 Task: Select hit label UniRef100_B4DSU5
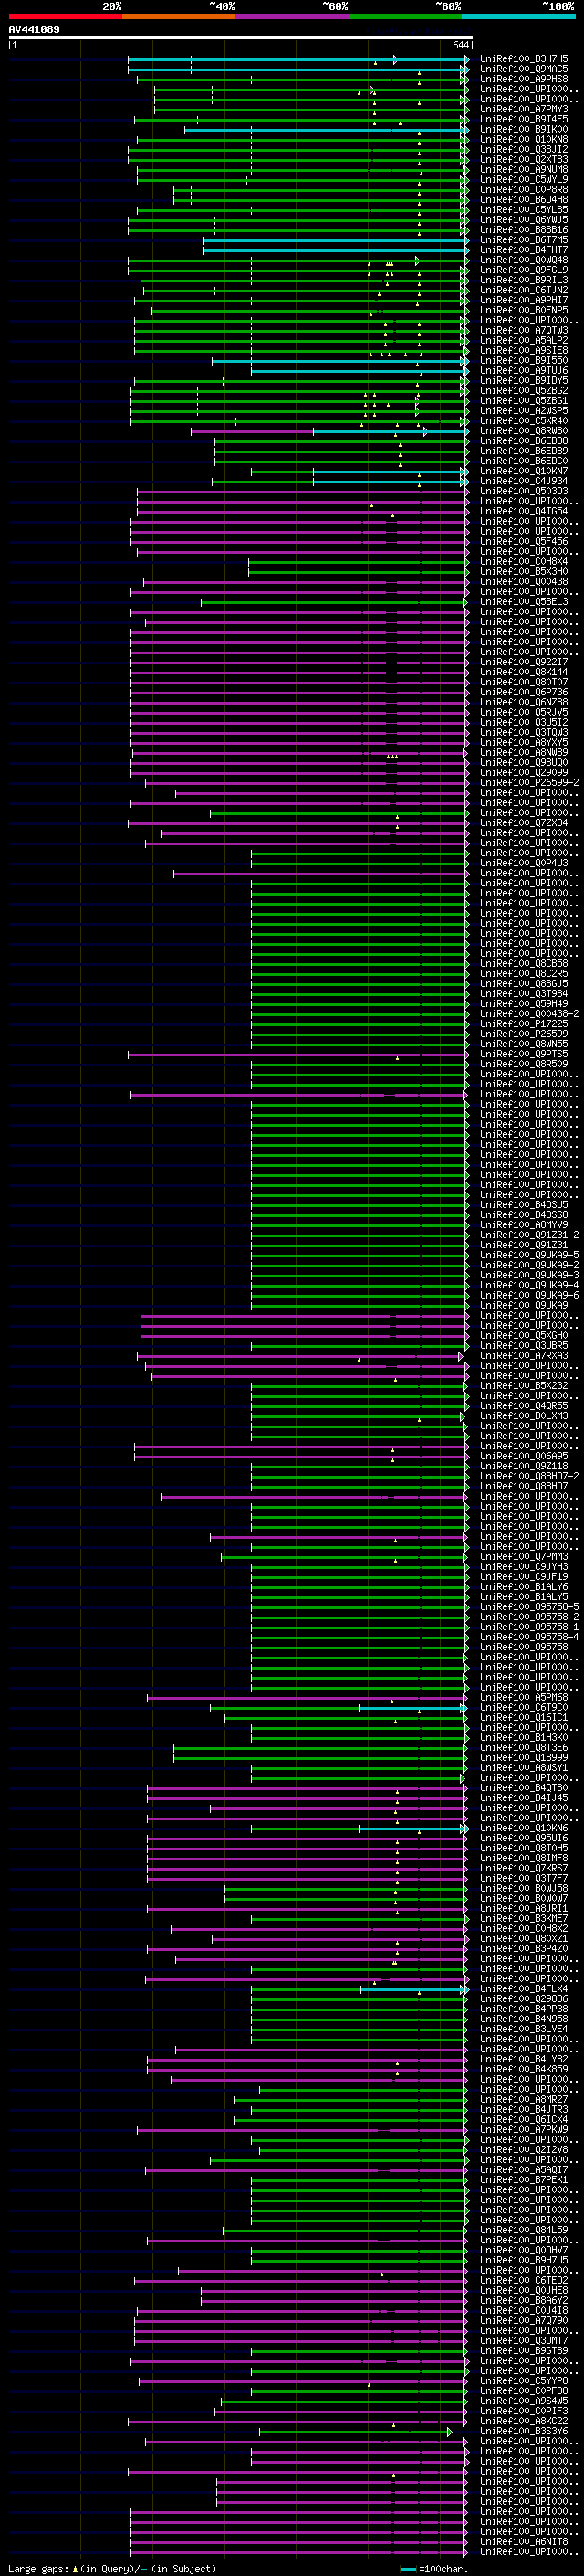524,1205
